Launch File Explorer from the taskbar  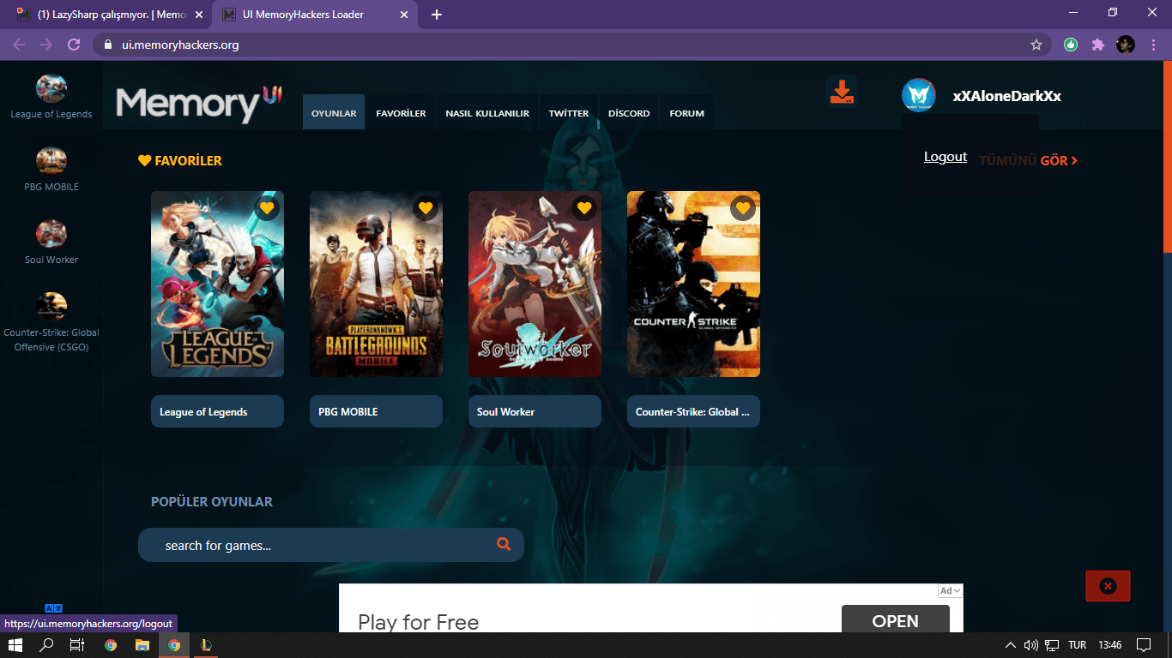tap(142, 645)
